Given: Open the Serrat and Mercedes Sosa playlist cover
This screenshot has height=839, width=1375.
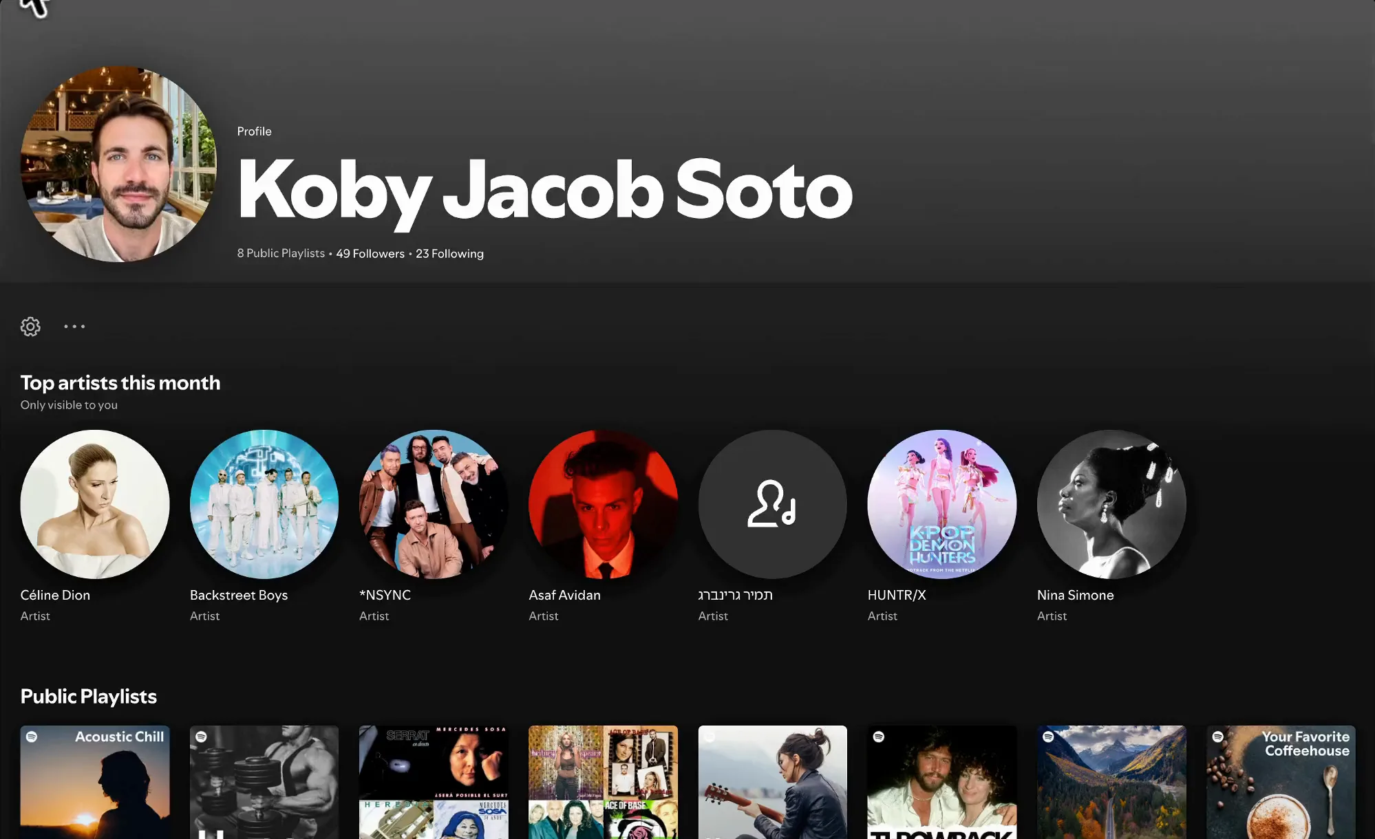Looking at the screenshot, I should coord(434,783).
